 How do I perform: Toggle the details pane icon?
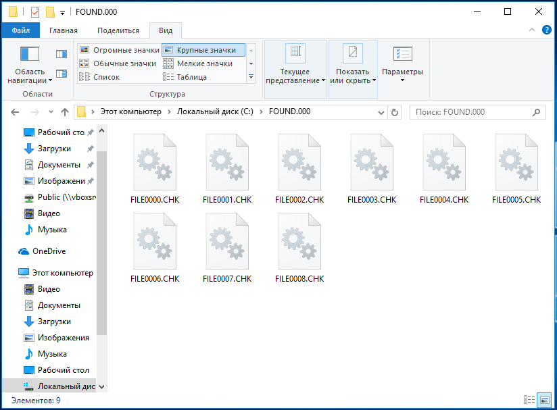62,74
